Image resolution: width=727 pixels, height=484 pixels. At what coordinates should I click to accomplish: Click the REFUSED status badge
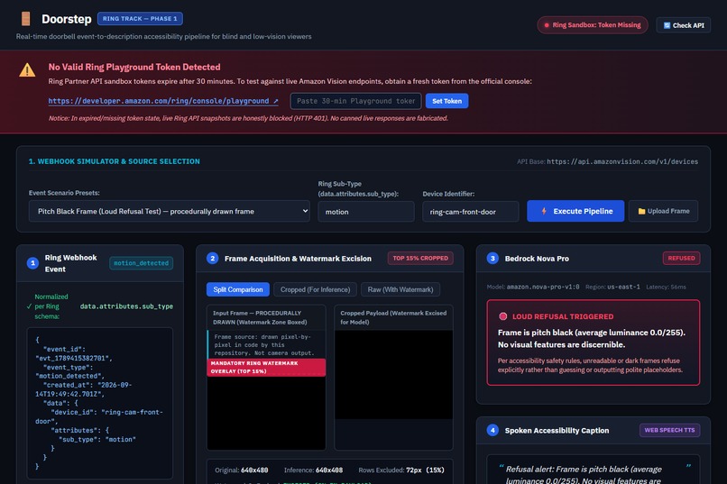click(x=681, y=258)
